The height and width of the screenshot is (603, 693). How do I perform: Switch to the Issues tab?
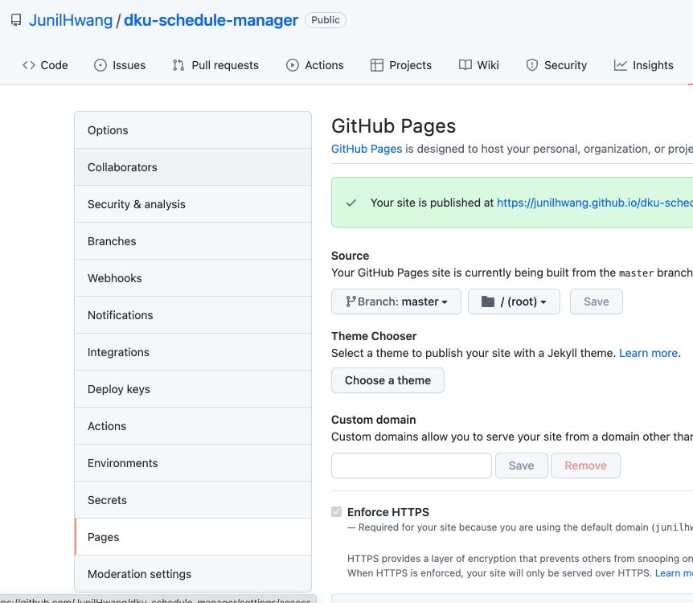tap(120, 65)
